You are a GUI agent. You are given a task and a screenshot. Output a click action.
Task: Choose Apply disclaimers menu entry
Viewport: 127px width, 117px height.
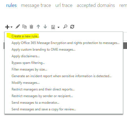pyautogui.click(x=25, y=56)
